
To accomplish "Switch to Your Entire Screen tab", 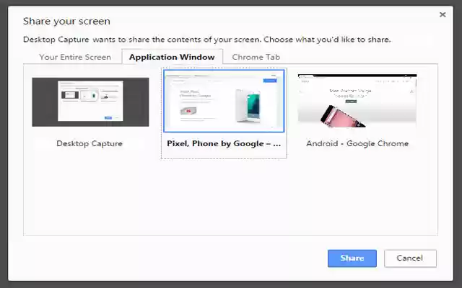I will point(75,57).
